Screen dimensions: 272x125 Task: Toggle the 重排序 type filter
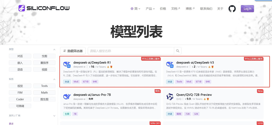point(44,63)
